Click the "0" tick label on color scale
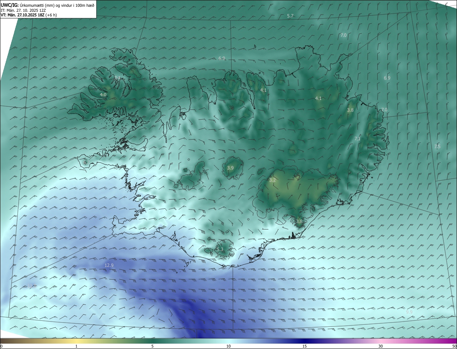The height and width of the screenshot is (349, 457). [x=1, y=346]
